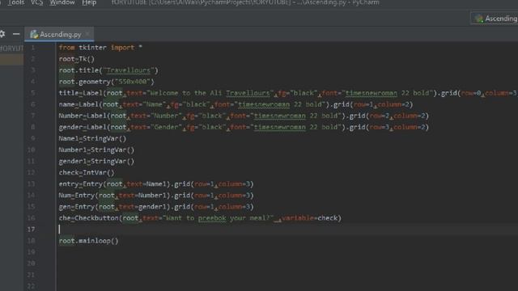
Task: Click "entry=Entry" on line 13
Action: (81, 184)
